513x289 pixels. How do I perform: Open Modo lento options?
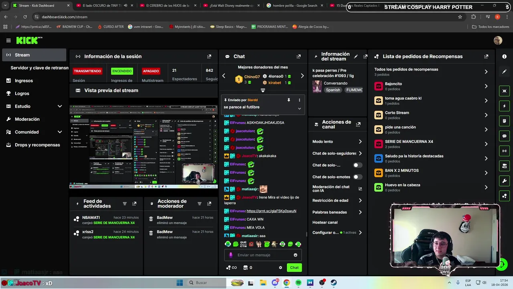pos(337,142)
